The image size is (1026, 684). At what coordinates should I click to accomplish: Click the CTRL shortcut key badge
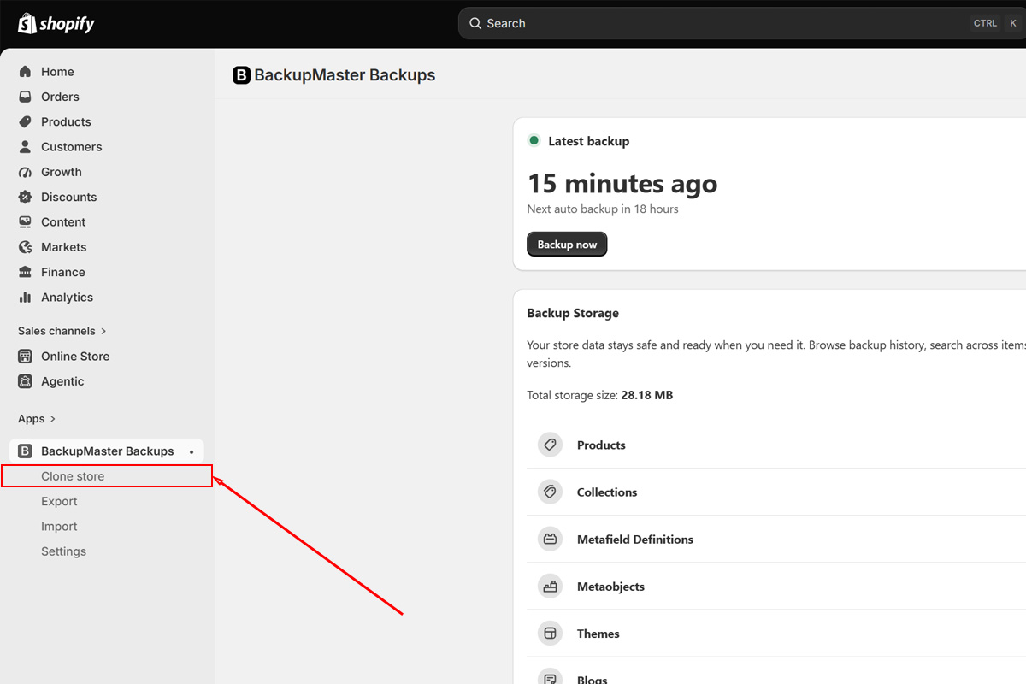tap(985, 23)
